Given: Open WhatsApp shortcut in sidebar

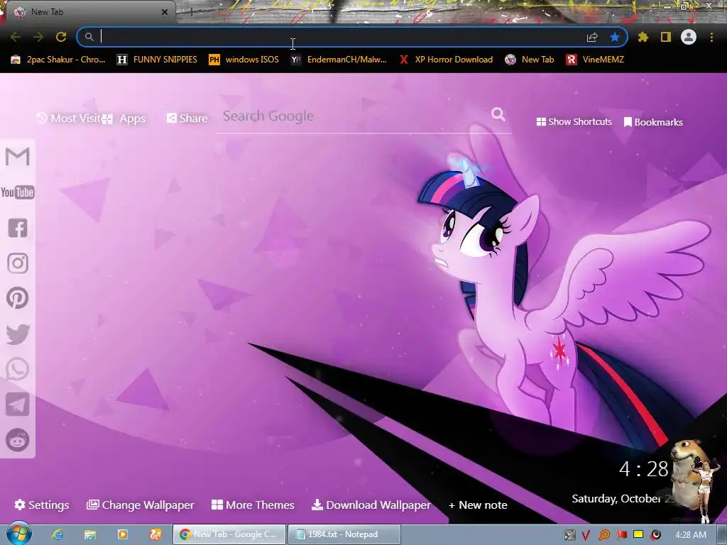Looking at the screenshot, I should point(18,369).
